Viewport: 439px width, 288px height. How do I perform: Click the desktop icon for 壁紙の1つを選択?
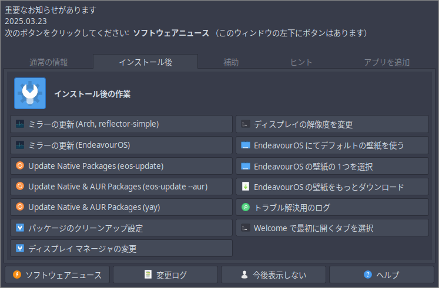coord(246,166)
